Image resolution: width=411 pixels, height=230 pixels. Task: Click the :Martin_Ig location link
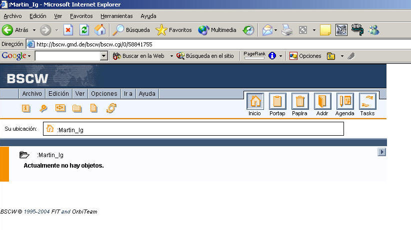coord(69,130)
